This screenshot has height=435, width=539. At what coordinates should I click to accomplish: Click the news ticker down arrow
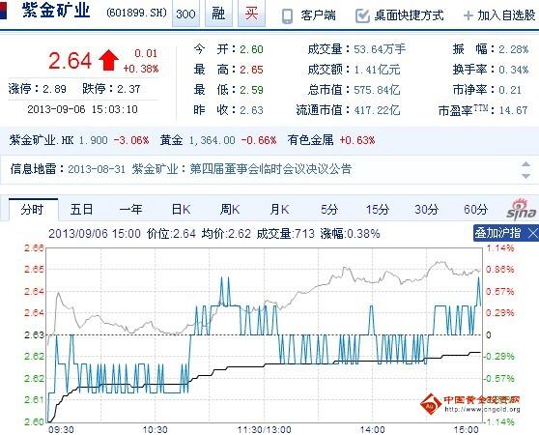pyautogui.click(x=525, y=176)
